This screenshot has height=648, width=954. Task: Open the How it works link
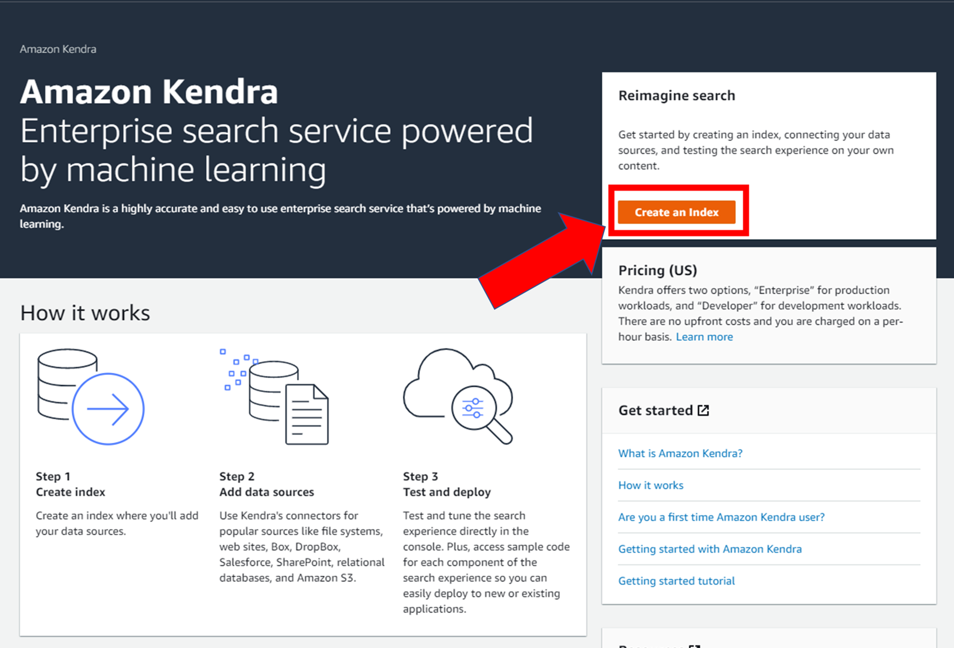(651, 485)
